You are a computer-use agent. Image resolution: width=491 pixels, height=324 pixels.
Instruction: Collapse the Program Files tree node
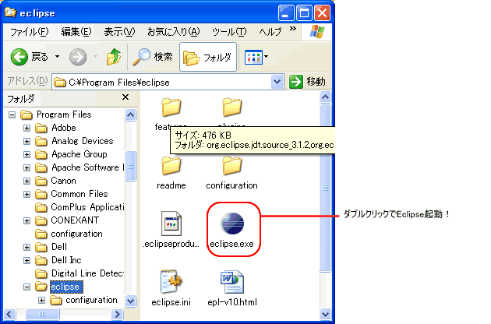(13, 114)
